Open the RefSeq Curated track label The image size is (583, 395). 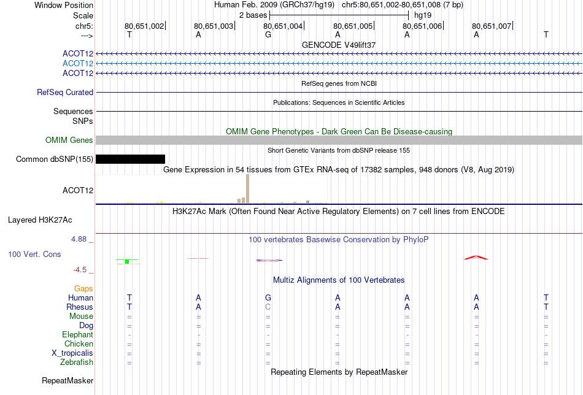tap(65, 92)
